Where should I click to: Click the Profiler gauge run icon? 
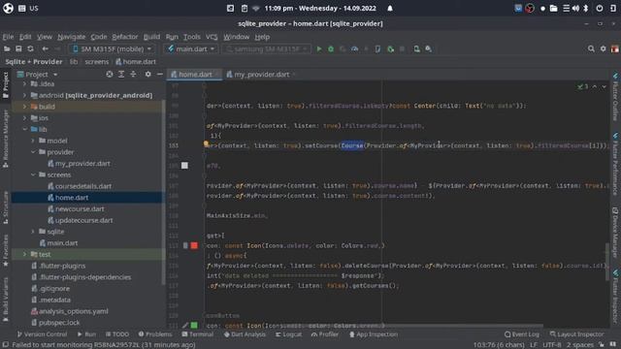(x=354, y=49)
